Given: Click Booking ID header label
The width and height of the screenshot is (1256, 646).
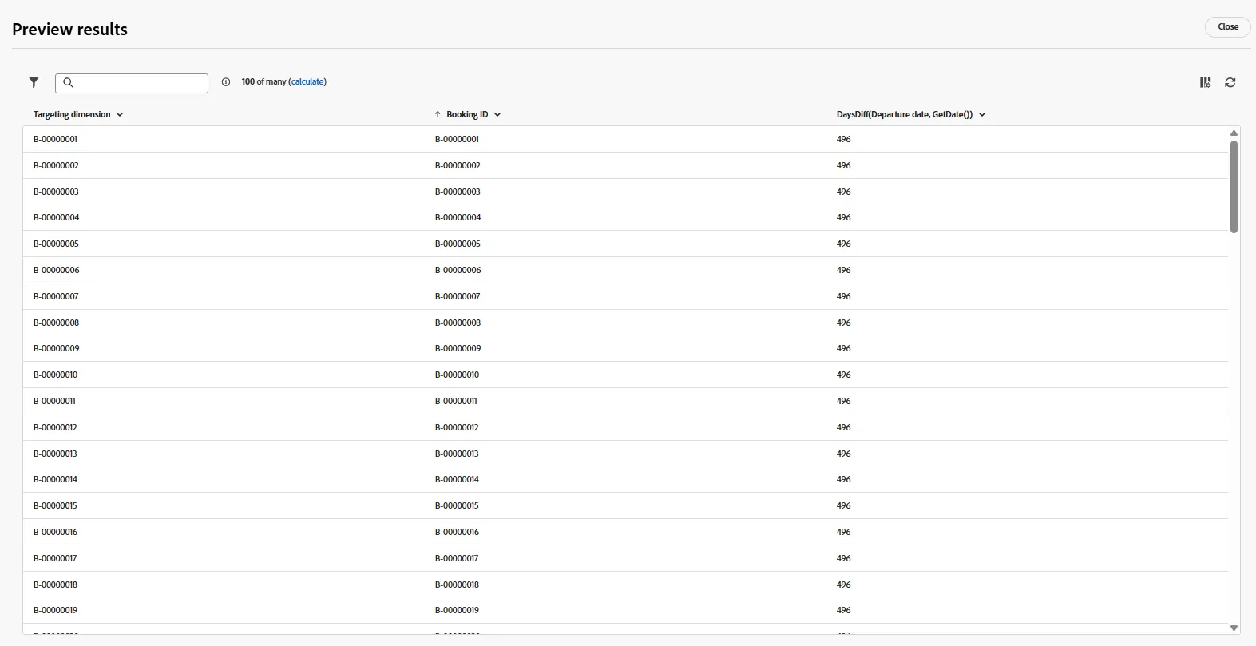Looking at the screenshot, I should pyautogui.click(x=467, y=115).
